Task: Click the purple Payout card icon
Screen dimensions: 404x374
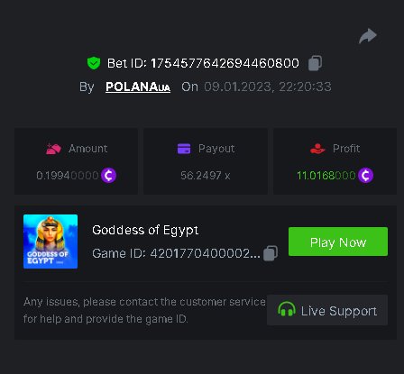Action: click(x=184, y=149)
